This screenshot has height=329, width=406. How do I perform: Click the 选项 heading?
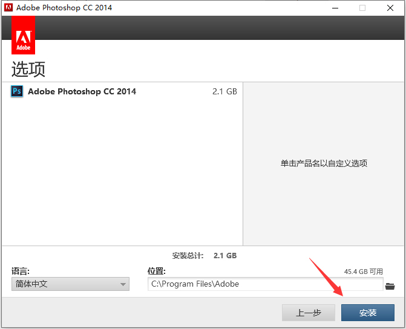pyautogui.click(x=28, y=69)
